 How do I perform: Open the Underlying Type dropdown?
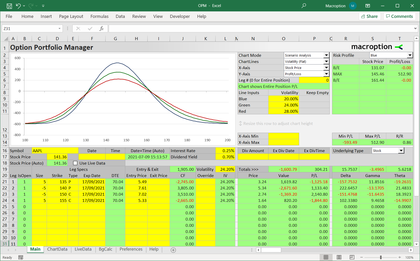[401, 151]
